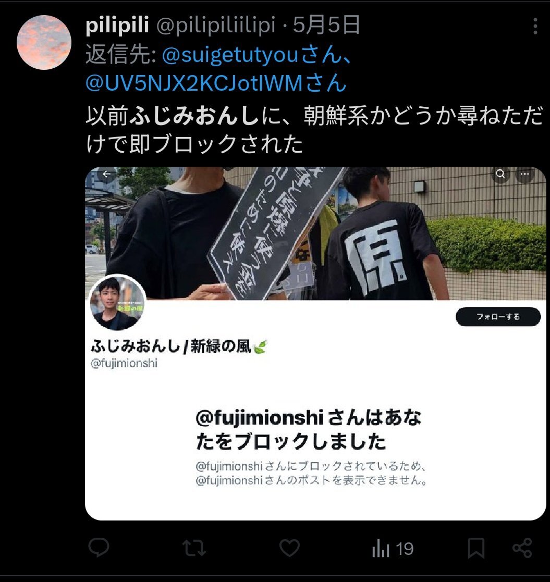Open the share icon
Image resolution: width=550 pixels, height=582 pixels.
pos(522,548)
